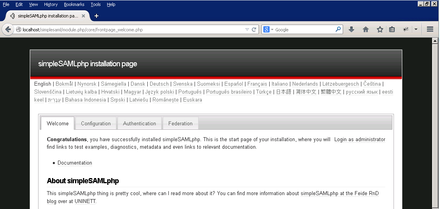Switch language to Lëtzebuergesch
Viewport: 440px width, 209px height.
click(341, 84)
